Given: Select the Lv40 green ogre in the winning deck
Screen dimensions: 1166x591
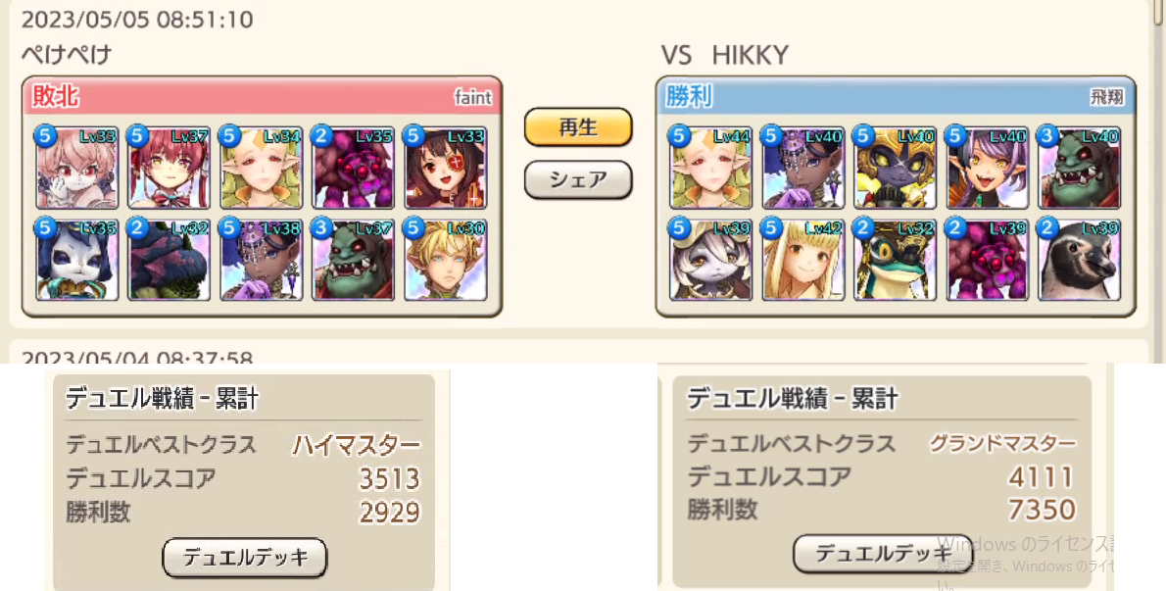Looking at the screenshot, I should (1080, 168).
